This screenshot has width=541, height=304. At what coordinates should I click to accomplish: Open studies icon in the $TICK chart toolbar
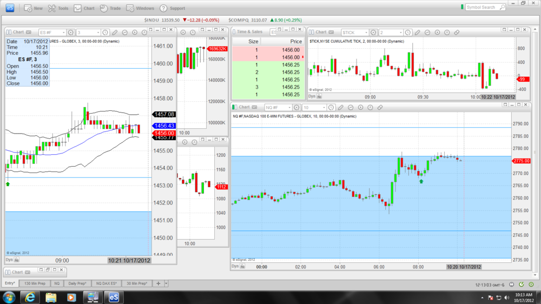[x=427, y=32]
